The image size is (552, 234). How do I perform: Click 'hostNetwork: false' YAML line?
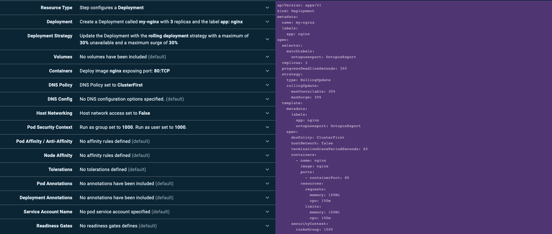[312, 143]
